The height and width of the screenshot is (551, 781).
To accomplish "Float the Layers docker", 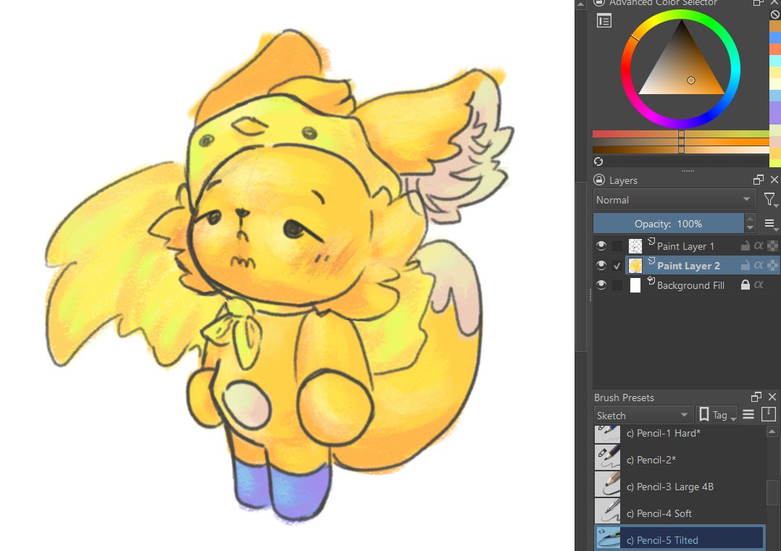I will (758, 180).
